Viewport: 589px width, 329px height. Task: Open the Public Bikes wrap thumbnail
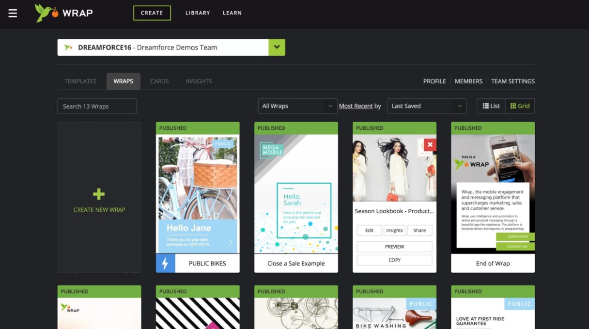click(198, 194)
